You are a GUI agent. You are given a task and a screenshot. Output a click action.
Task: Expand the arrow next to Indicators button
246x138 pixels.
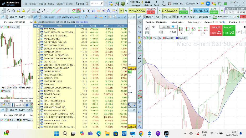pyautogui.click(x=230, y=17)
